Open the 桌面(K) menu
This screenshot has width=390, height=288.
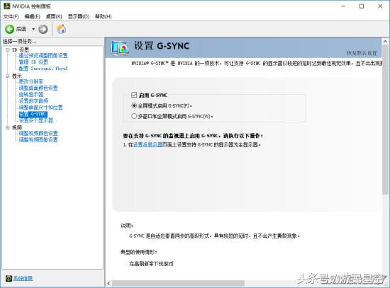(x=54, y=16)
